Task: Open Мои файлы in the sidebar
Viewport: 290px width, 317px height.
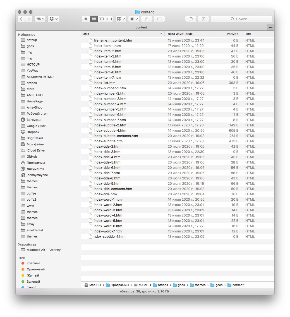Action: 35,144
